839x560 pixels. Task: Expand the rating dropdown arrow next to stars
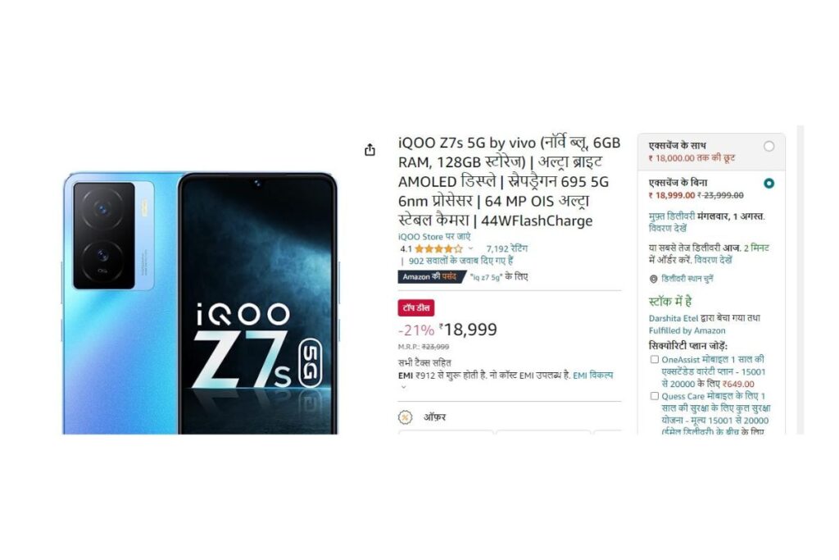470,249
